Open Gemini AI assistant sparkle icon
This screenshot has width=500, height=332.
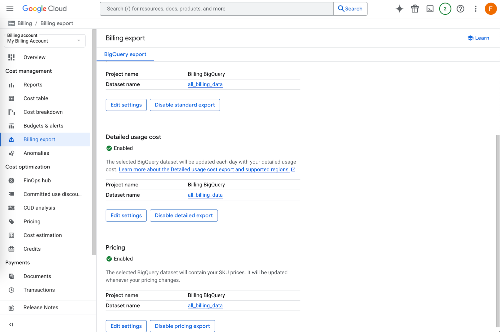[x=399, y=9]
